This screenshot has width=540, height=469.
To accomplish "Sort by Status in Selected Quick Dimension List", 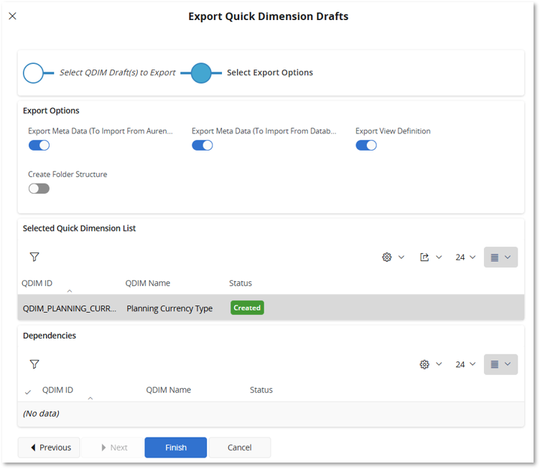I will 241,283.
